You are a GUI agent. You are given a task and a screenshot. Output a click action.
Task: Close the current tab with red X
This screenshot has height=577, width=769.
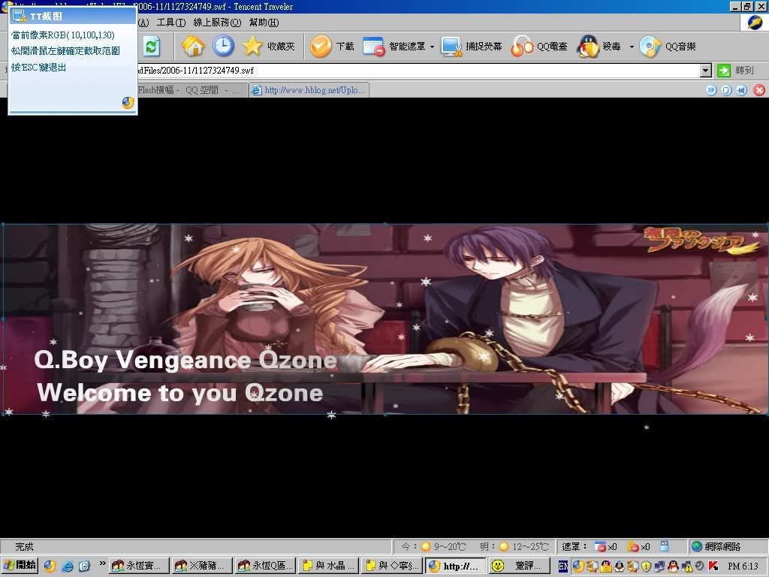(759, 90)
